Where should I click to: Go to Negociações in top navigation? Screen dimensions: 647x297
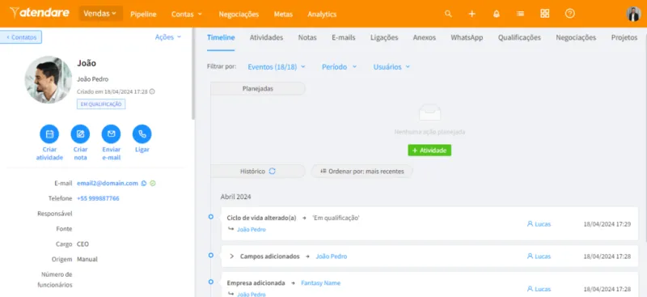point(239,14)
